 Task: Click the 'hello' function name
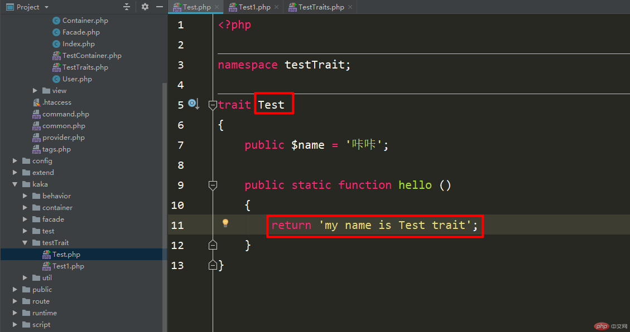[x=415, y=185]
